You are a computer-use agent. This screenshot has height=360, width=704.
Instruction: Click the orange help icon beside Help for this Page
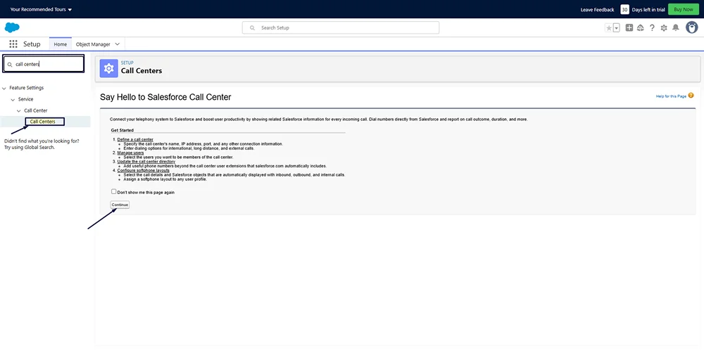coord(691,96)
